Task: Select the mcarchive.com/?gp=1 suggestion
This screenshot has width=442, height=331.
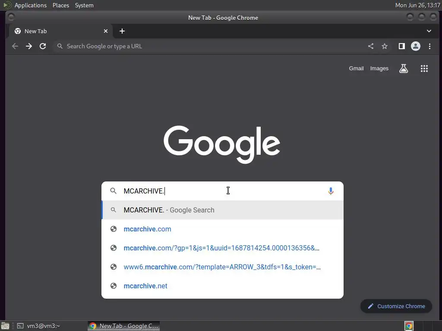Action: (222, 248)
